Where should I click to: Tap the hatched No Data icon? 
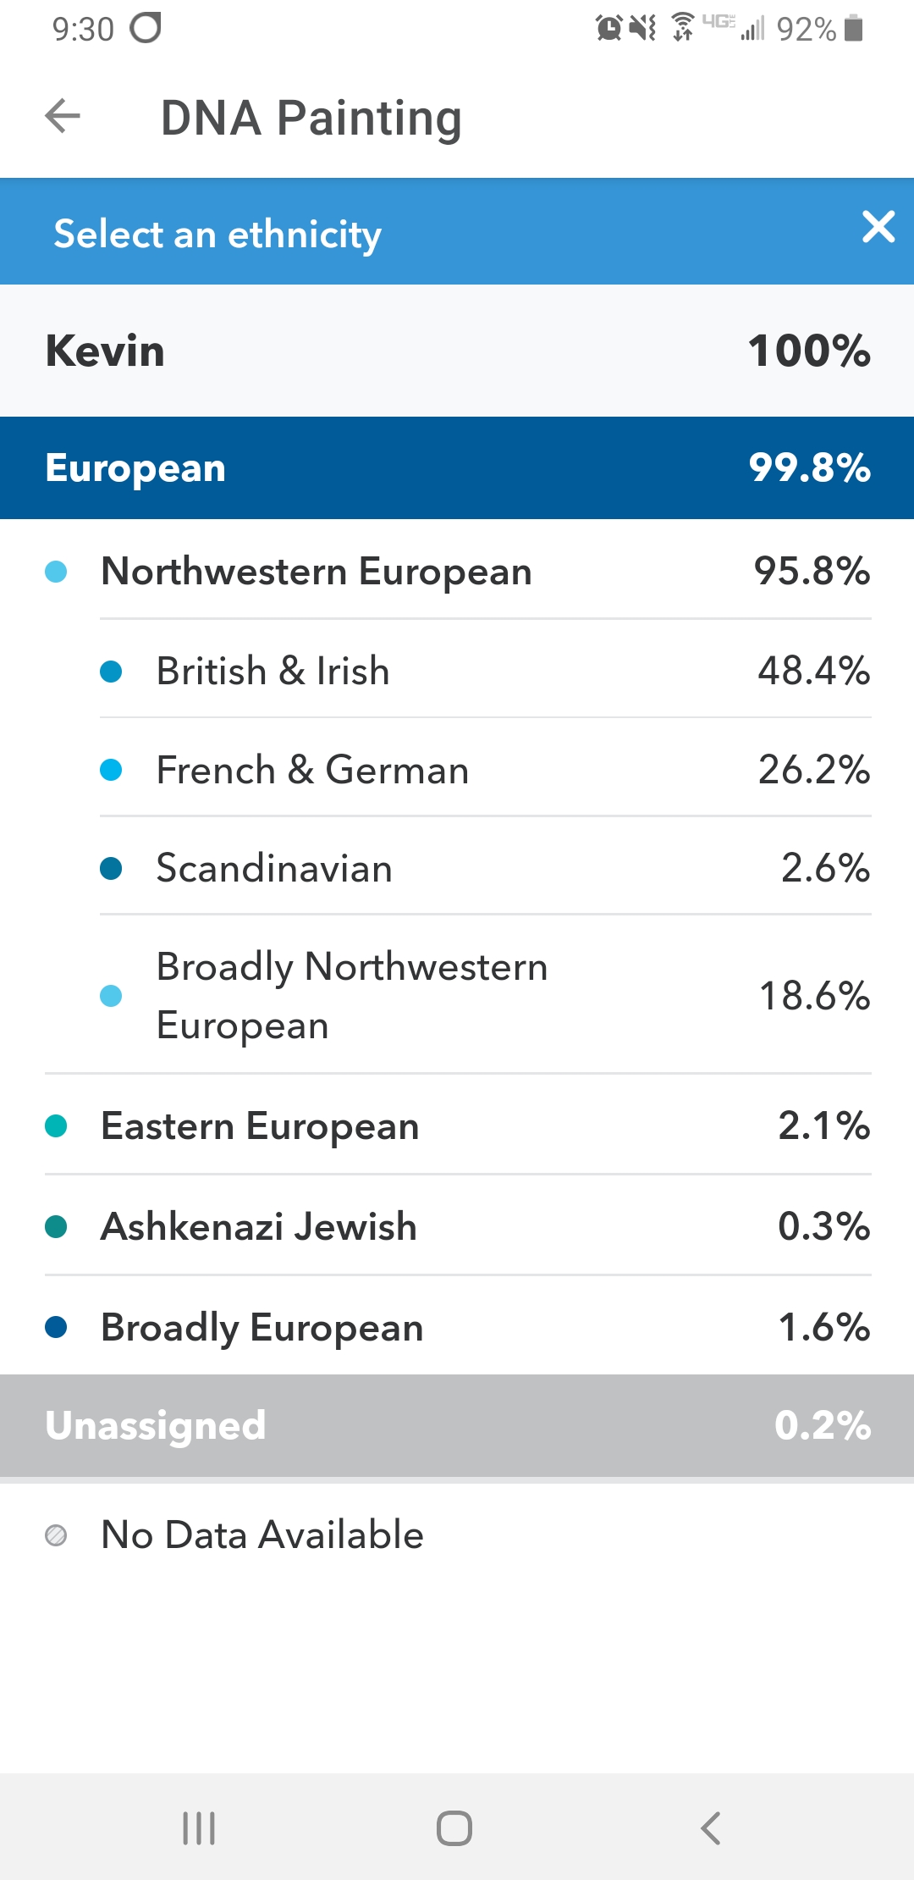coord(56,1535)
